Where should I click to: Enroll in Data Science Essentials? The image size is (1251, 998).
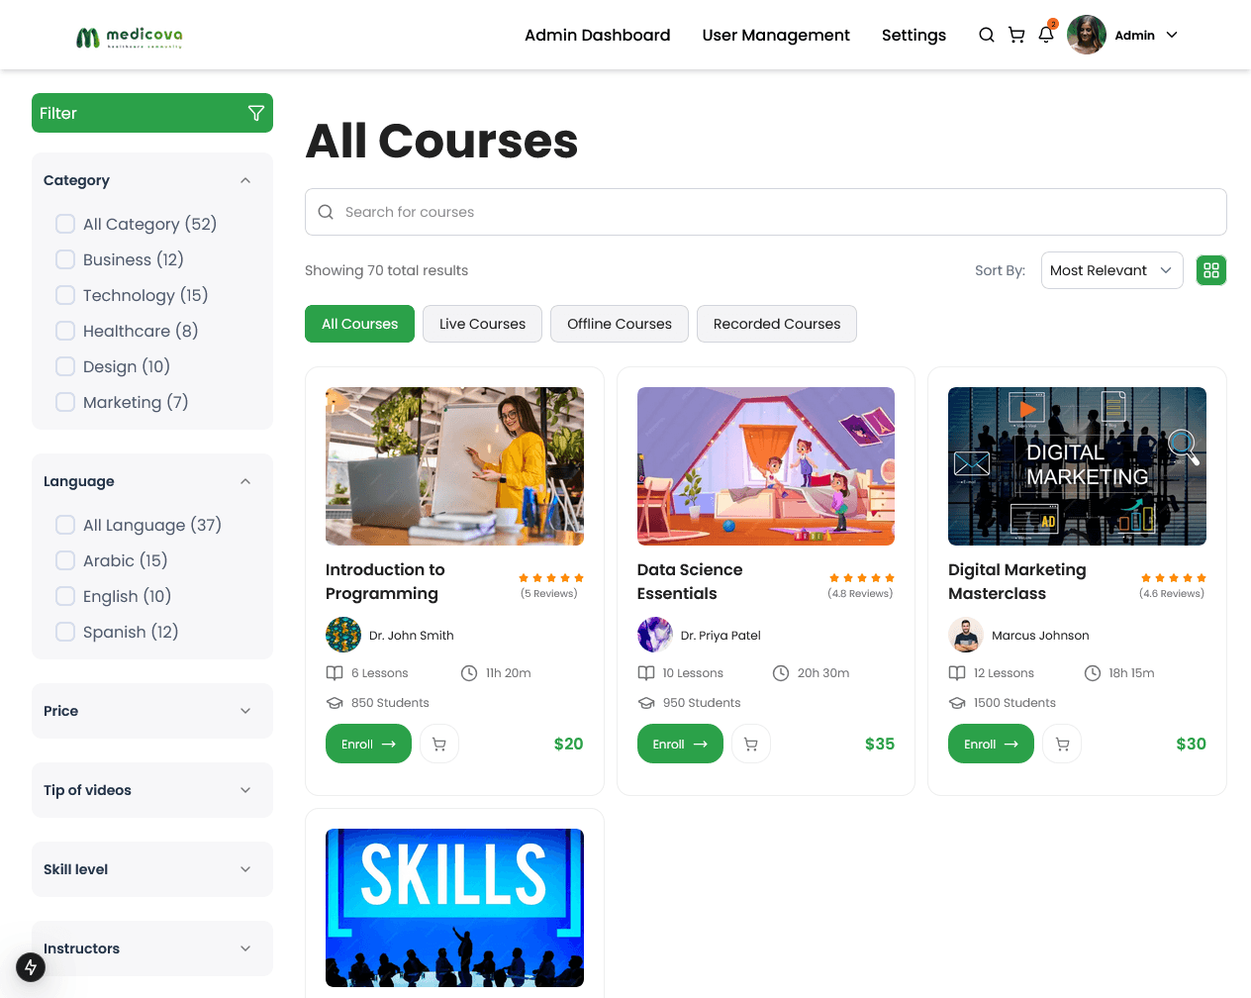[x=680, y=744]
